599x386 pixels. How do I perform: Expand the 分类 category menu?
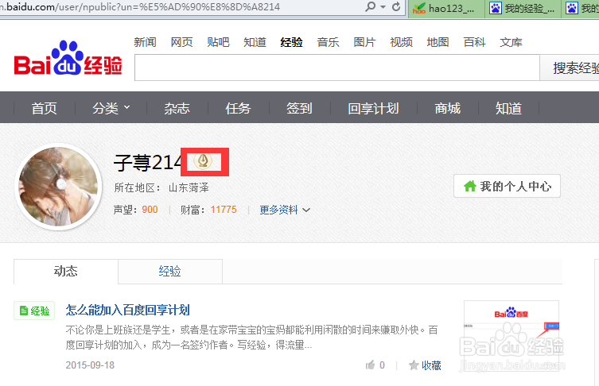(111, 108)
